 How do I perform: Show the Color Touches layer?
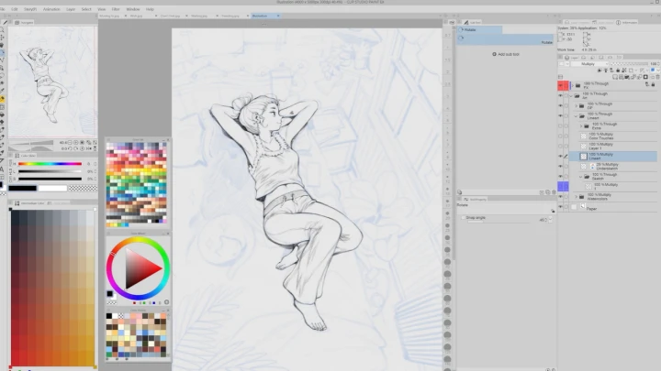pos(560,136)
